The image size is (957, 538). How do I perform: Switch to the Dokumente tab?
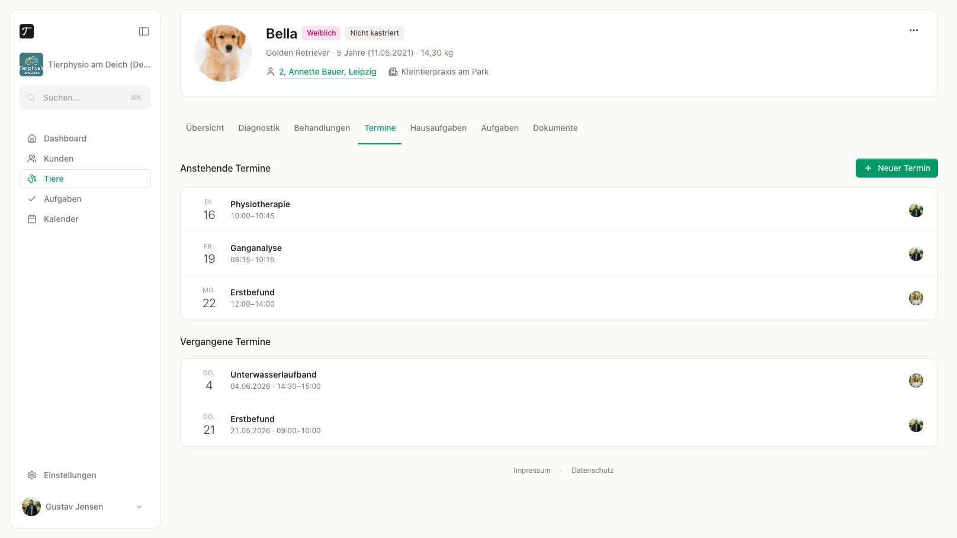pyautogui.click(x=555, y=128)
